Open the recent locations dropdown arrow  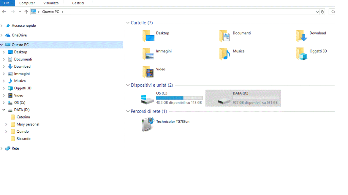[x=20, y=12]
